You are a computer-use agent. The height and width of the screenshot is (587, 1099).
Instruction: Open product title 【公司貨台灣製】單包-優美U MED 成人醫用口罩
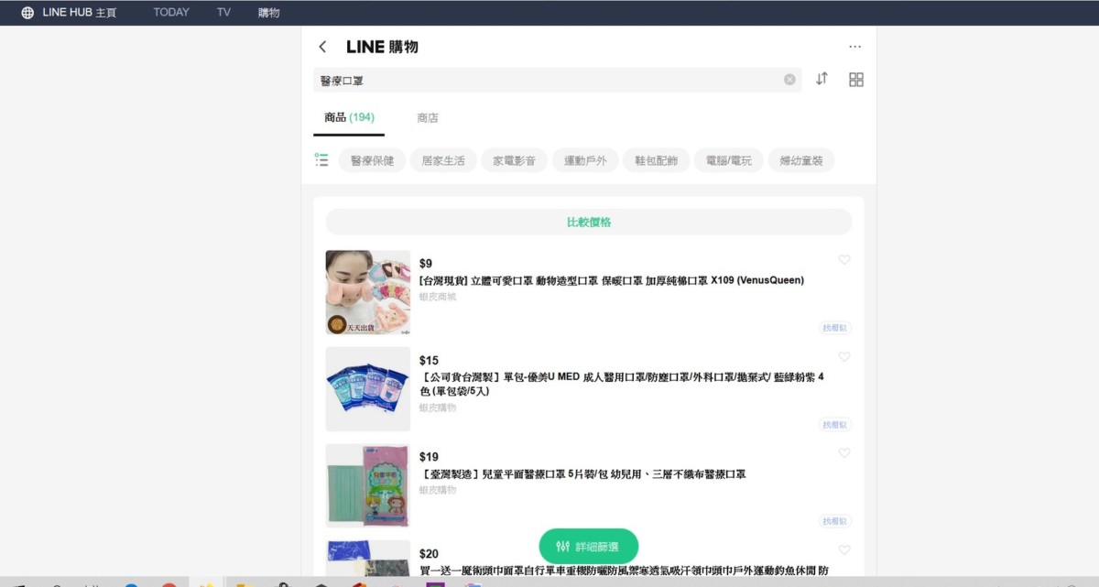pyautogui.click(x=622, y=384)
